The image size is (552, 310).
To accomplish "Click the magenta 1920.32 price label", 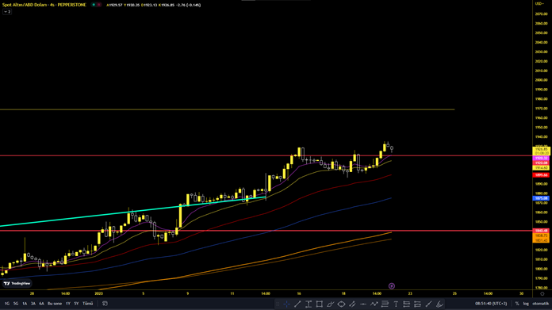I will coord(542,159).
